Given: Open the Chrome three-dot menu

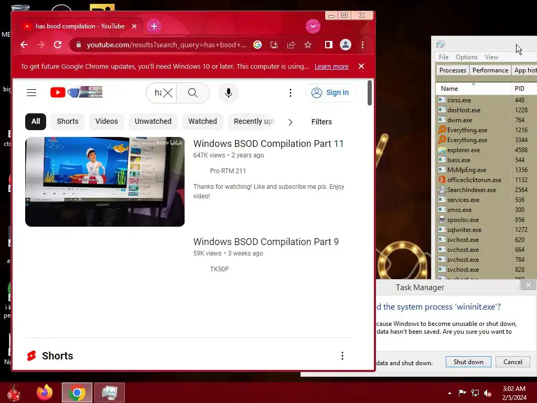Looking at the screenshot, I should (x=363, y=45).
